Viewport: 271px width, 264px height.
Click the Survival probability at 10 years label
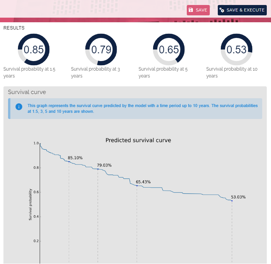232,73
